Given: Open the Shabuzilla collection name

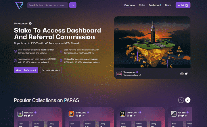Looking at the screenshot, I should [x=81, y=112].
